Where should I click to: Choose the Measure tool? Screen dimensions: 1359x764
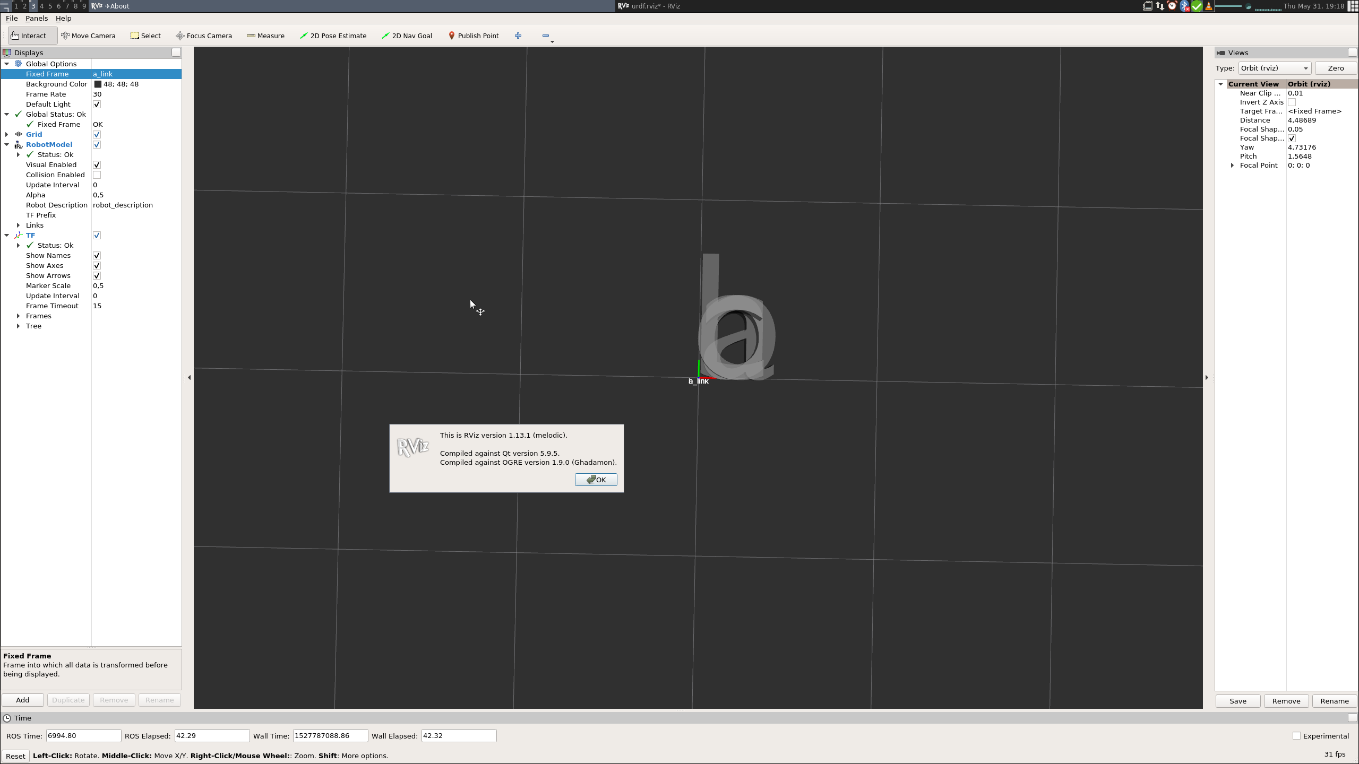265,36
